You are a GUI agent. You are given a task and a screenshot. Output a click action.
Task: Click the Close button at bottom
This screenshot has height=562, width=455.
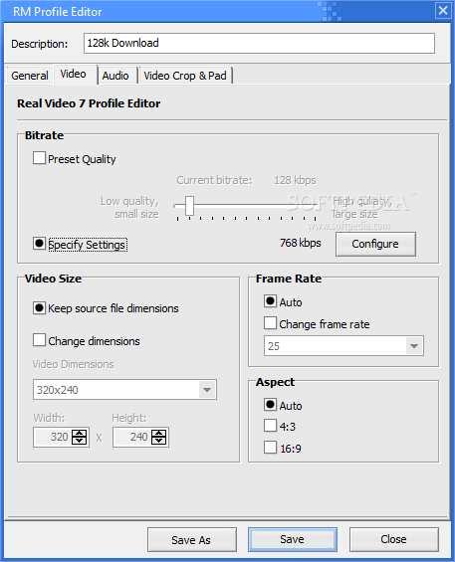(x=394, y=539)
